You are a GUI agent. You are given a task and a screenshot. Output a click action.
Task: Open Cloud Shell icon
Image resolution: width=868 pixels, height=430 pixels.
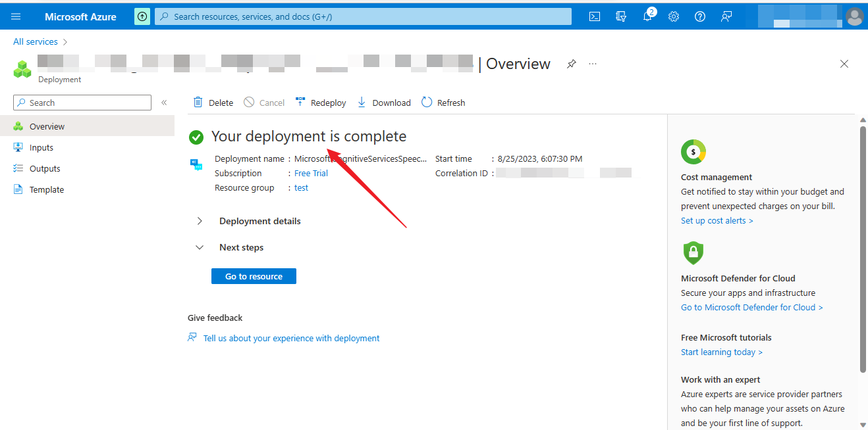594,16
